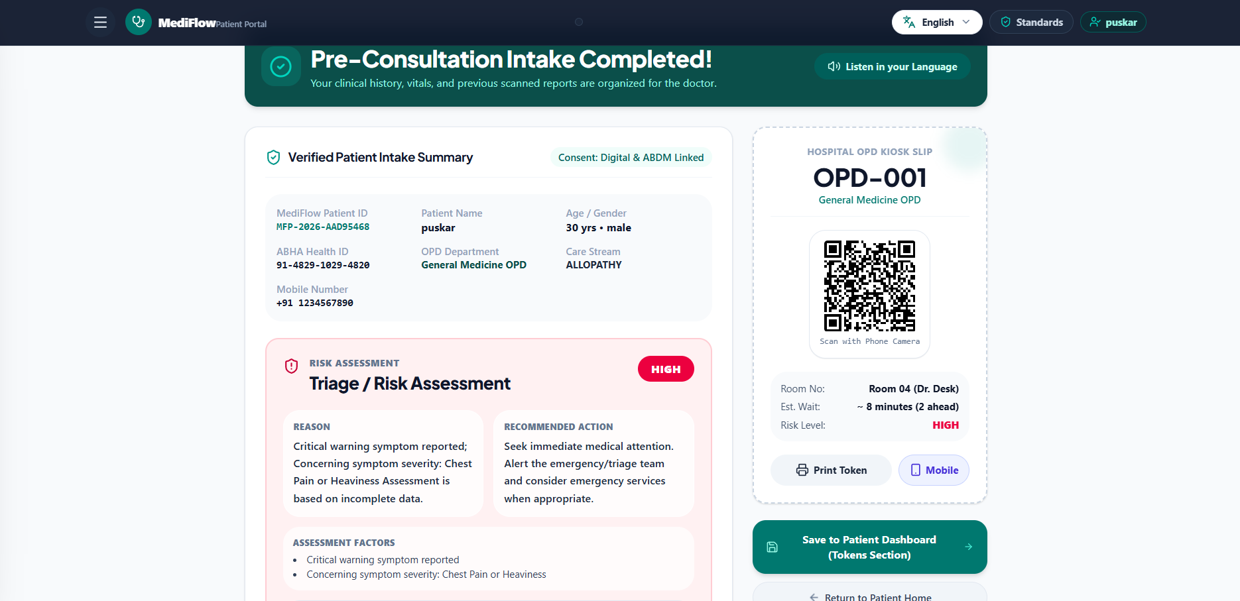Image resolution: width=1240 pixels, height=601 pixels.
Task: Click the printer icon on Print Token
Action: [802, 470]
